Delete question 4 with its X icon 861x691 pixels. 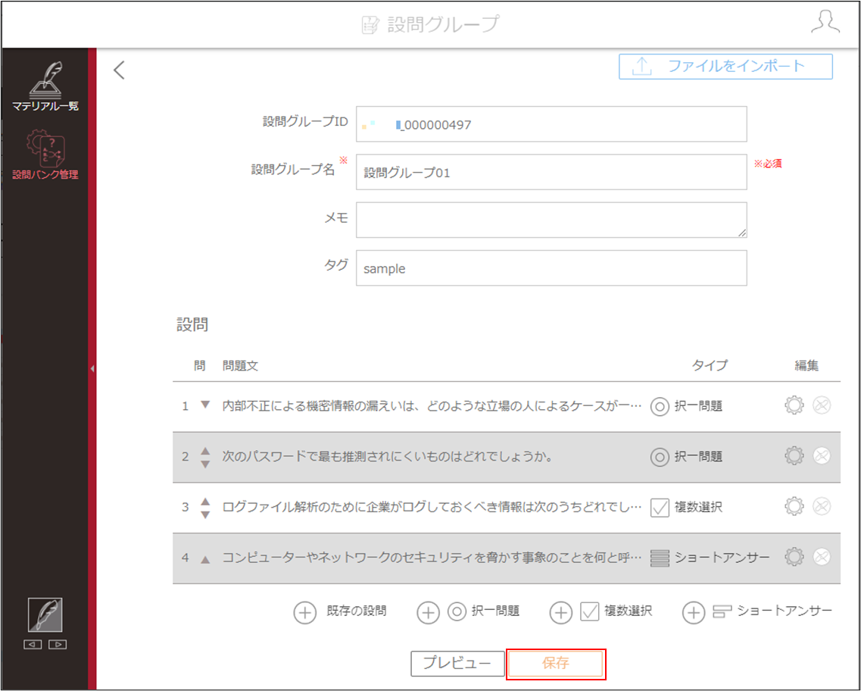[x=822, y=557]
